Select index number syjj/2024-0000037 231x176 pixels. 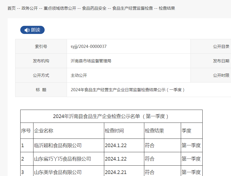pyautogui.click(x=88, y=46)
